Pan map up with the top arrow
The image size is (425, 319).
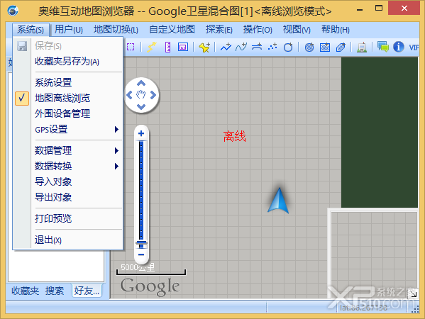pyautogui.click(x=141, y=83)
